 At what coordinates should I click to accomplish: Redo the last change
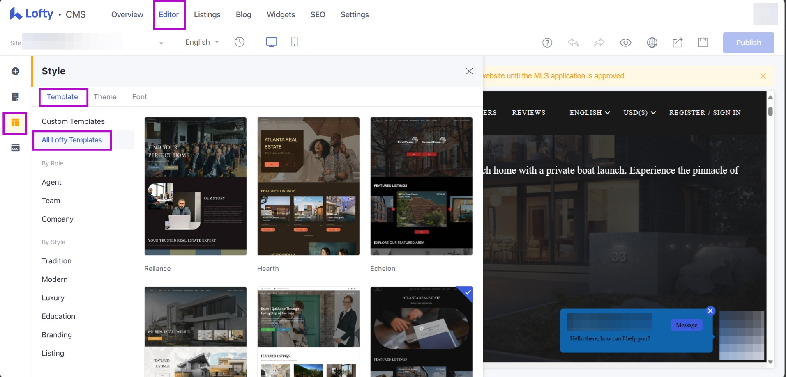[x=599, y=42]
